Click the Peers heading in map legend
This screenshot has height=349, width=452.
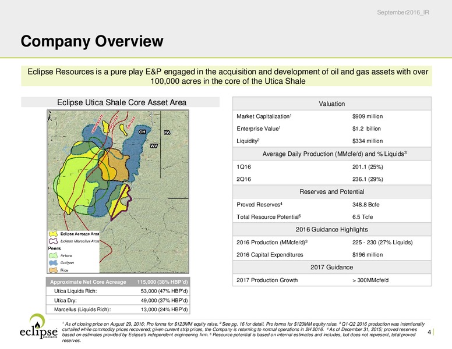pyautogui.click(x=54, y=248)
